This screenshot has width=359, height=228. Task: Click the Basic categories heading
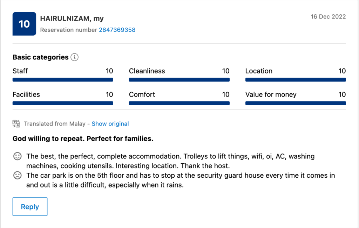click(x=40, y=57)
